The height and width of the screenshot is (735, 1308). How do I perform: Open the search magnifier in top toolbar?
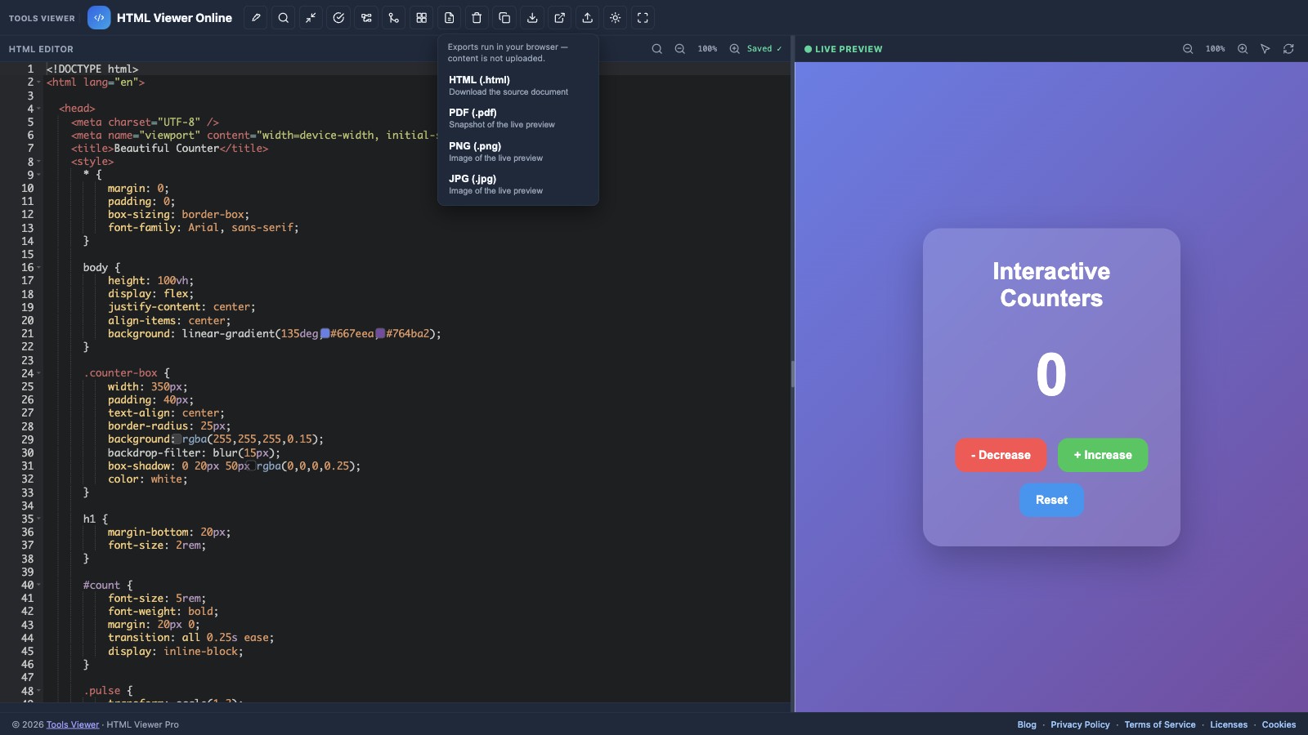point(284,18)
